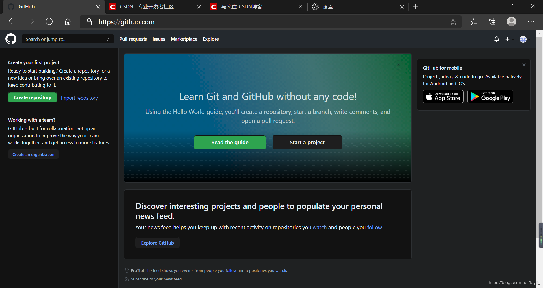Click browser forward arrow
Image resolution: width=543 pixels, height=288 pixels.
pos(31,21)
